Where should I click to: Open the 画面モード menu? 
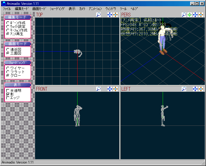39,9
